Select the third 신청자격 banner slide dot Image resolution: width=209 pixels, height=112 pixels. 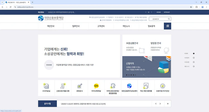131,75
